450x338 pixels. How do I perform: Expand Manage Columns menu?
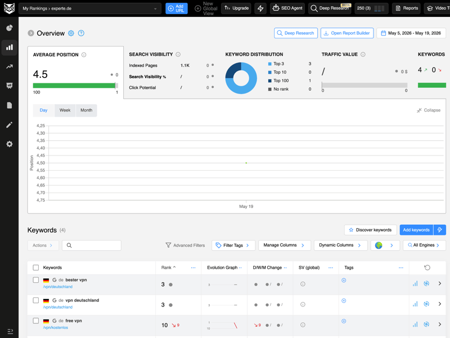285,245
